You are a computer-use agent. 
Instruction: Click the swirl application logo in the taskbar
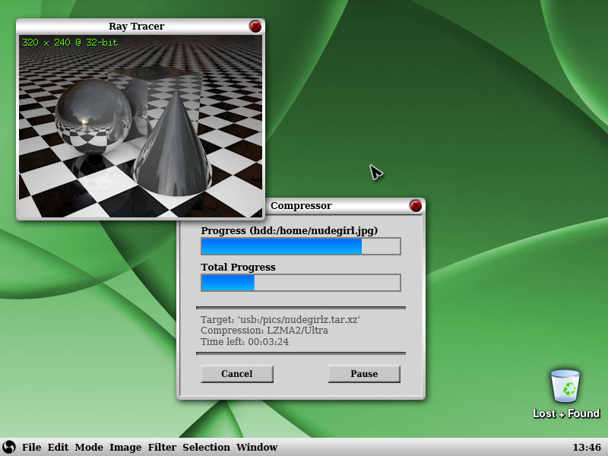coord(8,447)
